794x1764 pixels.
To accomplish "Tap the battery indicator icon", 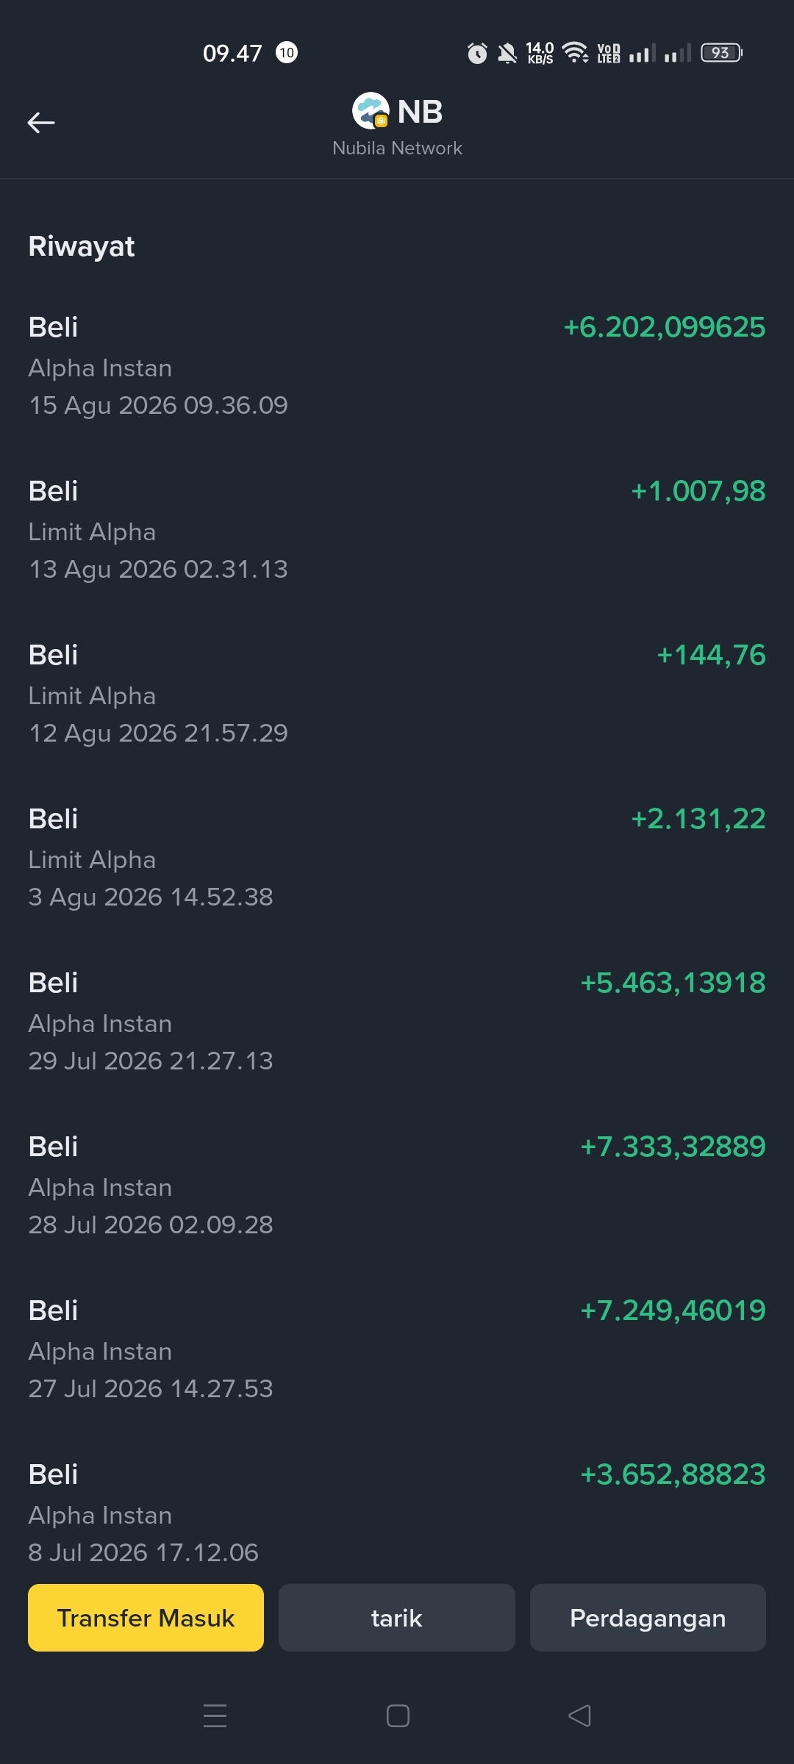I will point(721,53).
